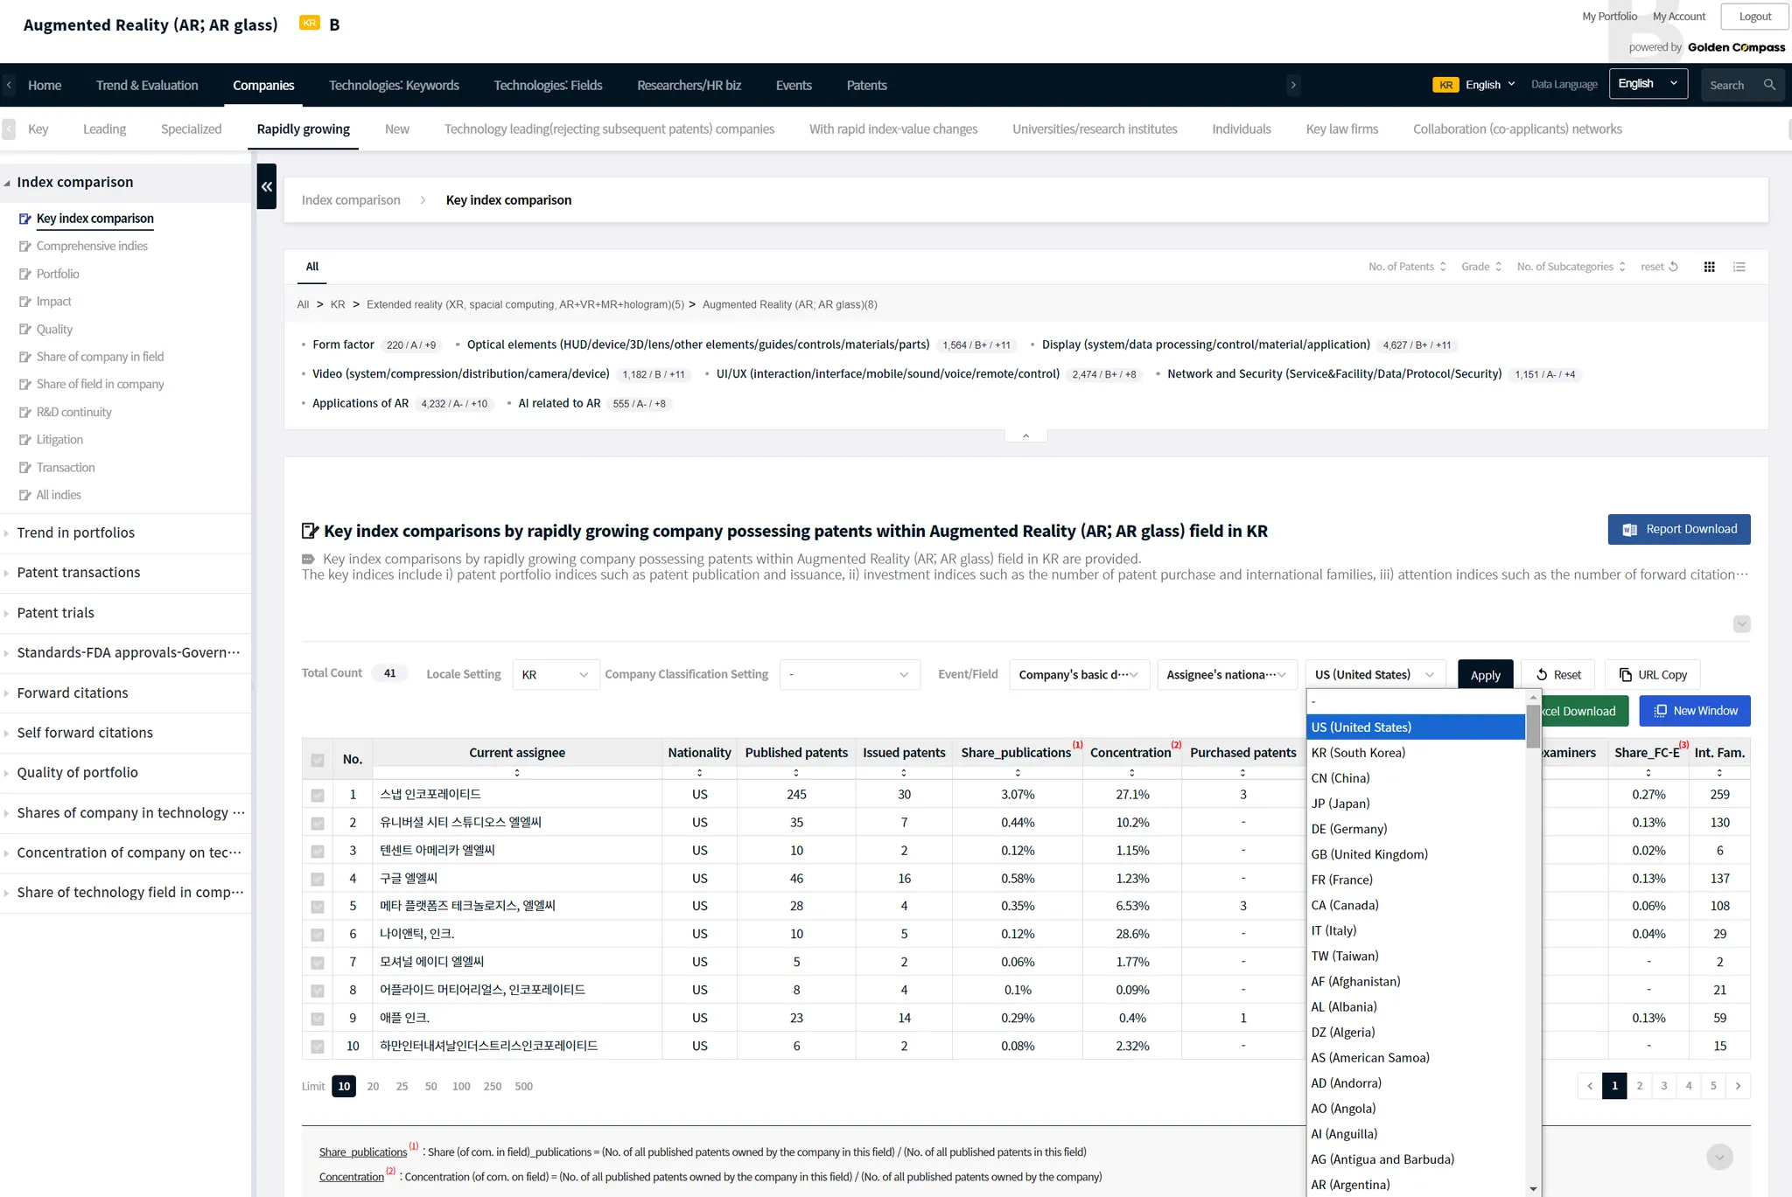
Task: Click the URL Copy button
Action: (x=1652, y=674)
